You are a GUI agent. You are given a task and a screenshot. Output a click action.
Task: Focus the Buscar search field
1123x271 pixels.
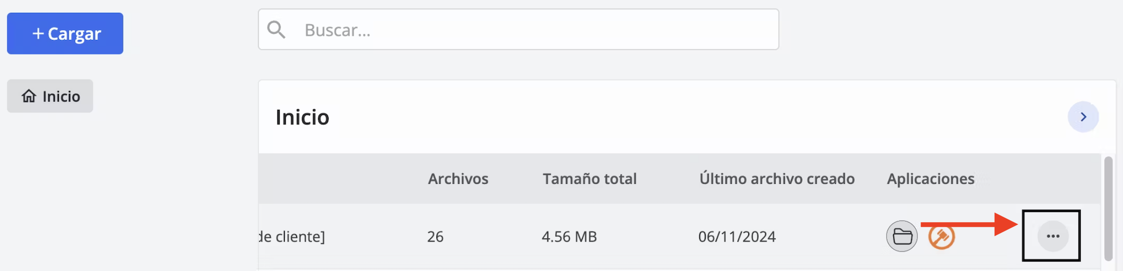518,29
